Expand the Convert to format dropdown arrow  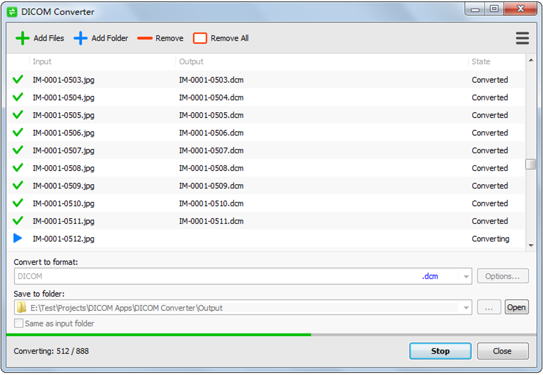pos(466,277)
